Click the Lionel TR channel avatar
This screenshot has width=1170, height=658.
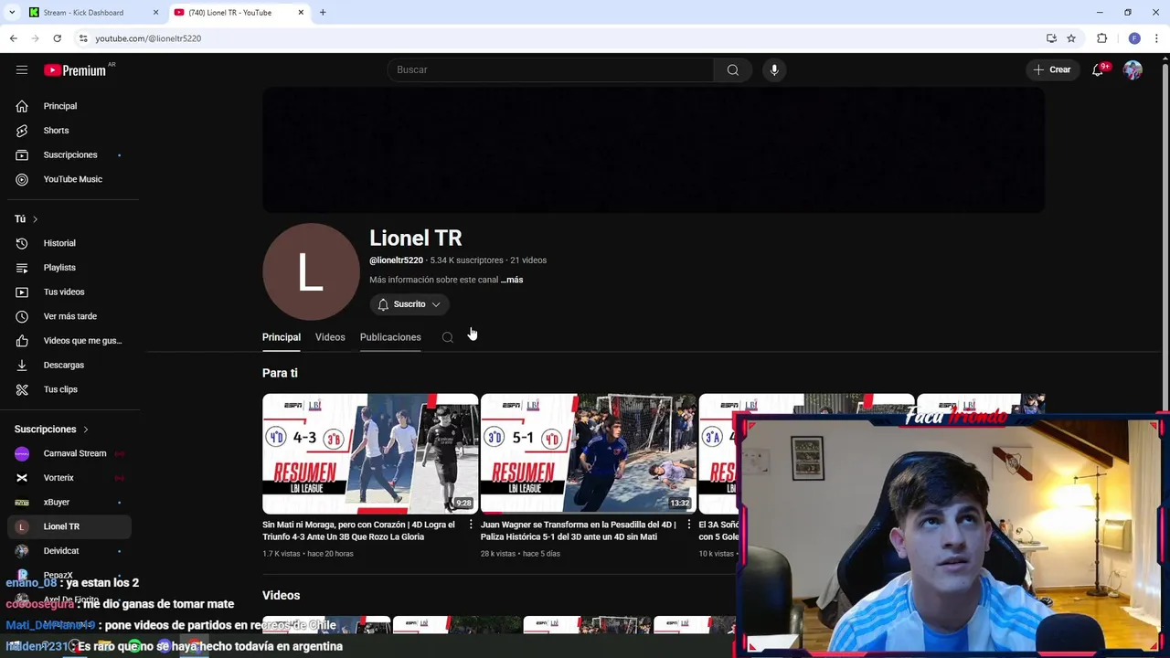tap(311, 271)
